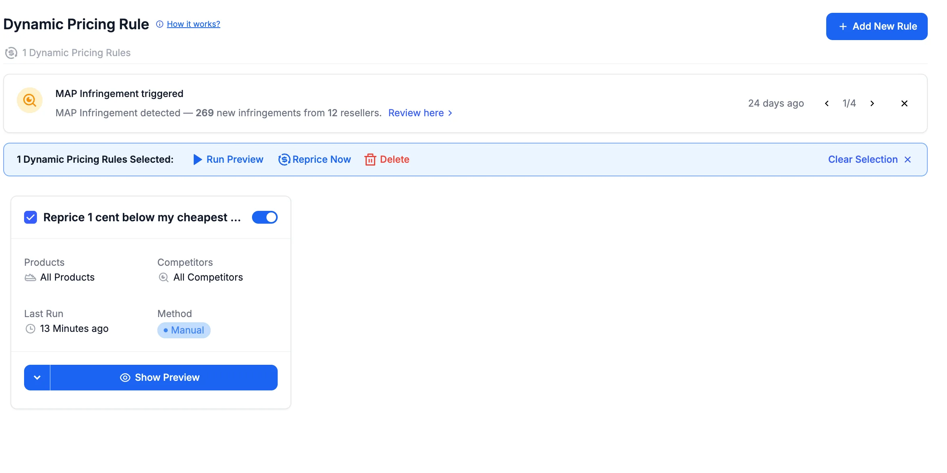Click All Products text
Screen dimensions: 947x473
coord(67,277)
